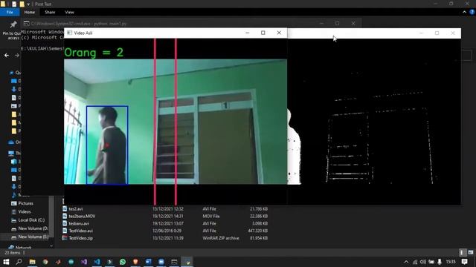Maximize the Video Asli window

tap(263, 33)
